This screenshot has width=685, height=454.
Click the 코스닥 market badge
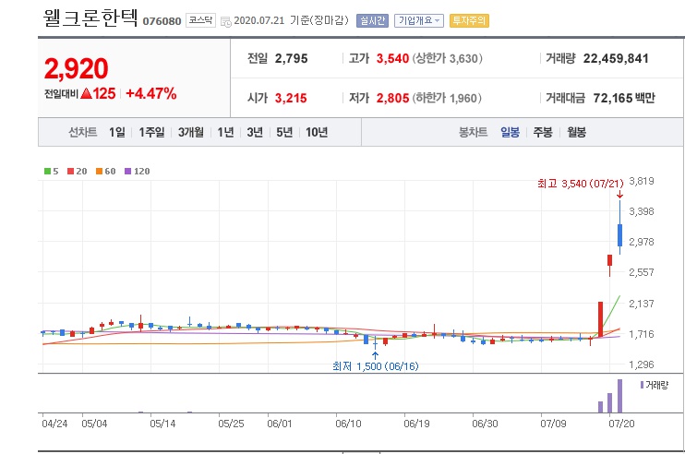[x=200, y=20]
